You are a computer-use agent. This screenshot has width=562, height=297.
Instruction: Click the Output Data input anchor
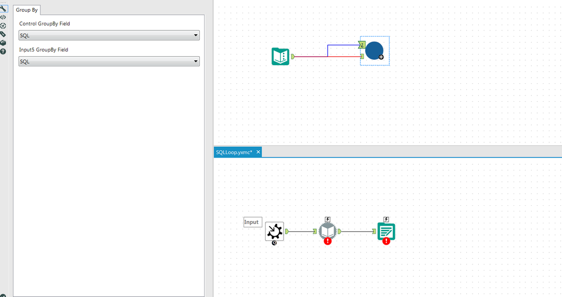pyautogui.click(x=374, y=231)
